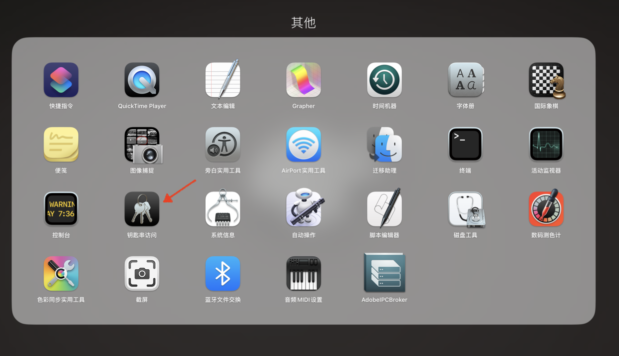The width and height of the screenshot is (619, 356).
Task: Open the Screenshot (截屏) utility
Action: pyautogui.click(x=142, y=274)
